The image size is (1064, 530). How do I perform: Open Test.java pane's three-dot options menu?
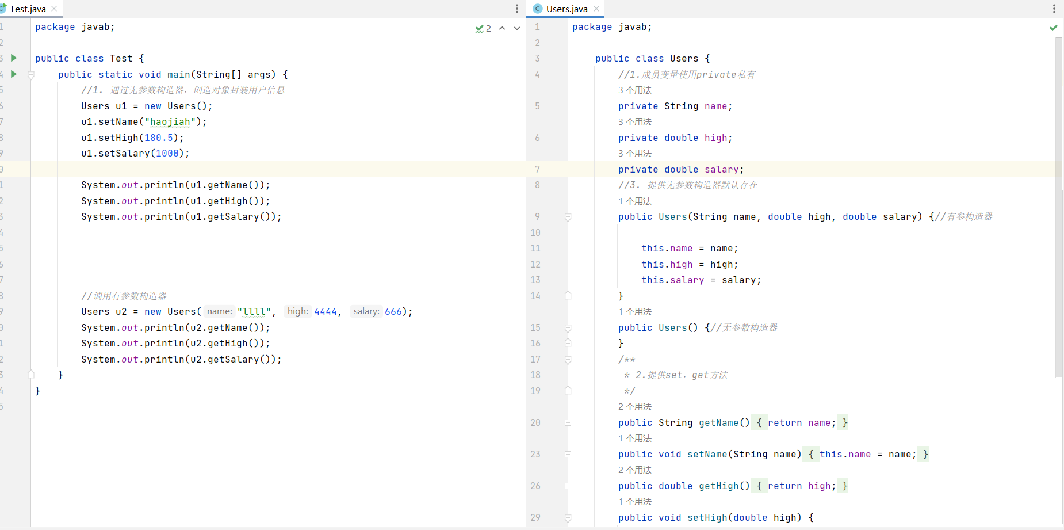(516, 9)
